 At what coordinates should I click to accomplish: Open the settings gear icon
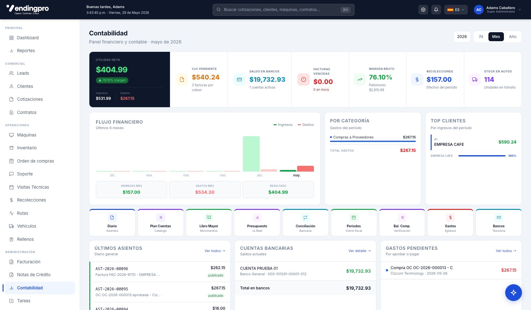[423, 10]
